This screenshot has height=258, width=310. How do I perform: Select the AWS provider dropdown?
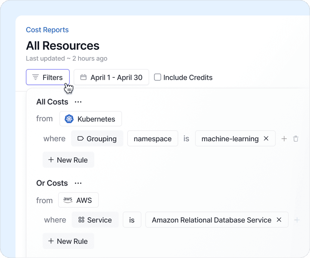tap(78, 200)
